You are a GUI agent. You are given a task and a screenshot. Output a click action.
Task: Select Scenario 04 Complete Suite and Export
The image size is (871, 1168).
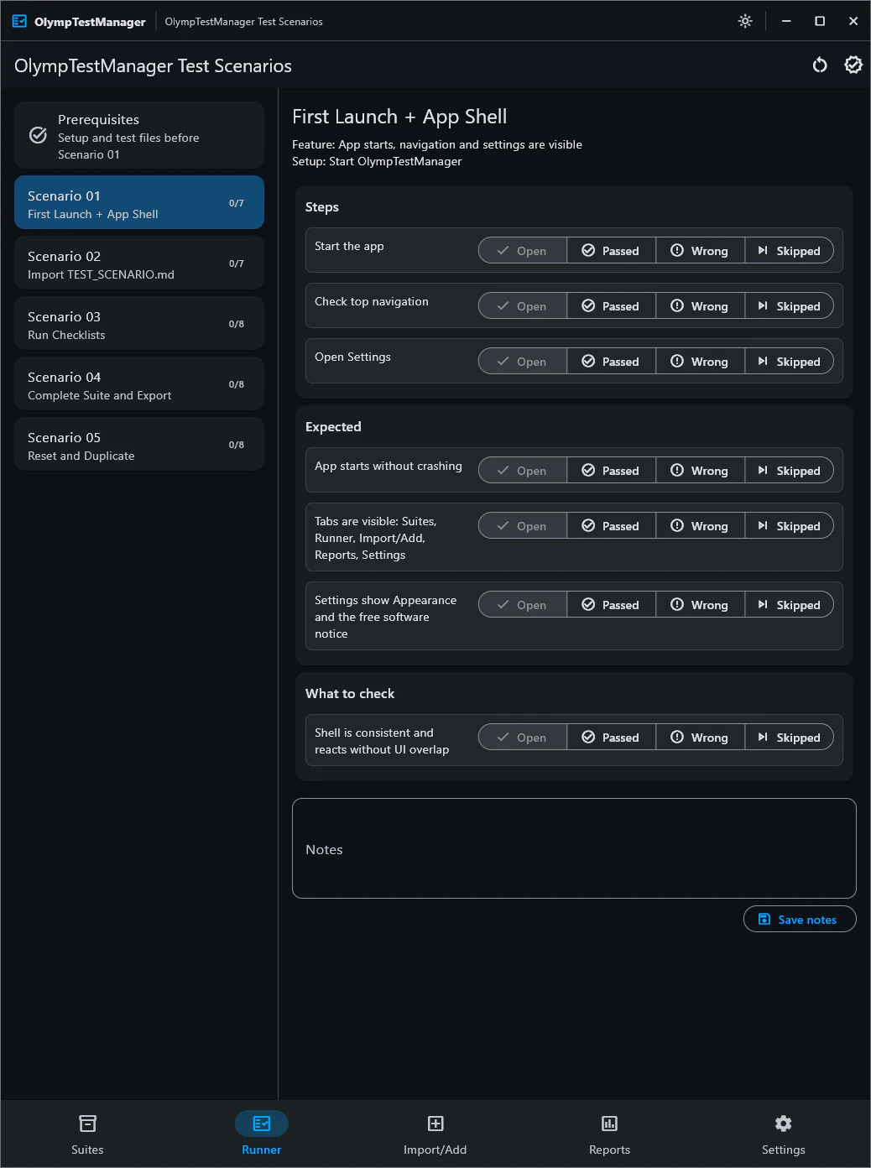click(139, 383)
